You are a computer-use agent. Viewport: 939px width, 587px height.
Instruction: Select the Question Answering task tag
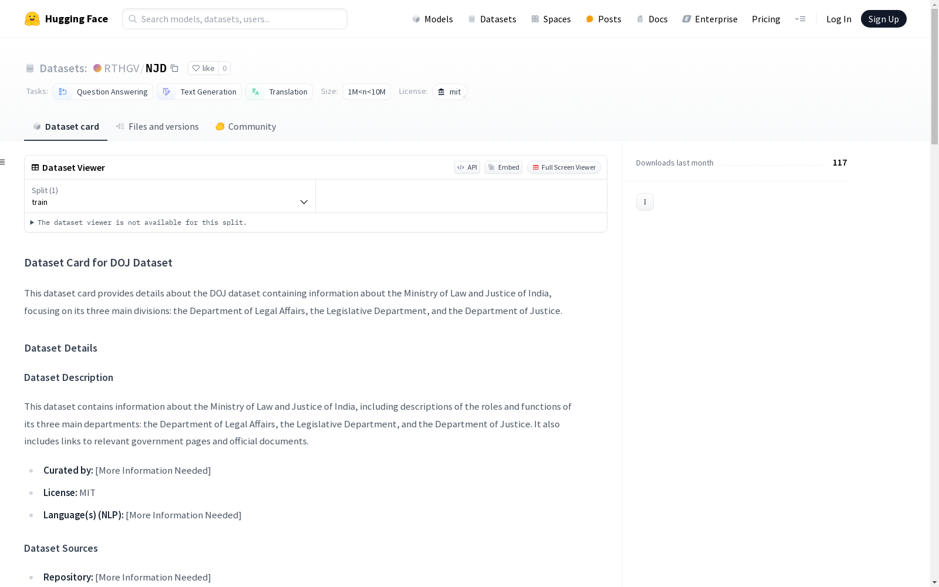click(x=103, y=92)
